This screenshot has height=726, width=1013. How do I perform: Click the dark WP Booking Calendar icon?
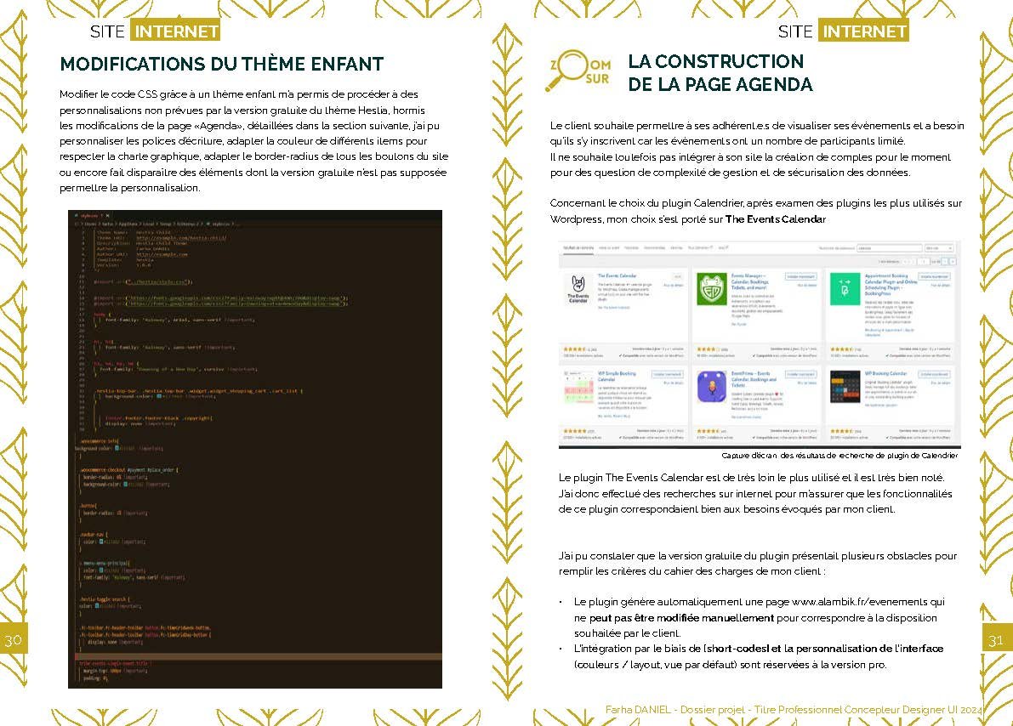click(846, 387)
